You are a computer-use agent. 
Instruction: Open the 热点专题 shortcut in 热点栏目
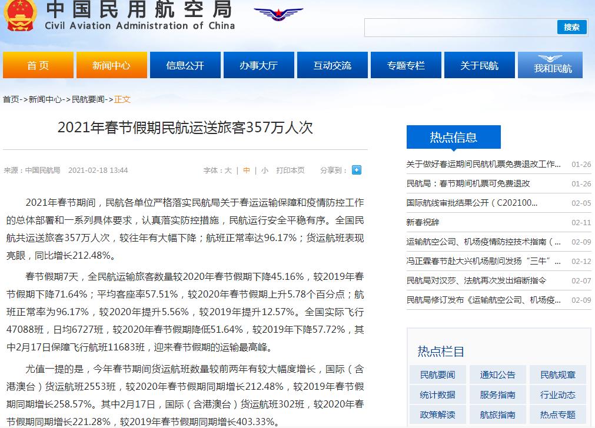click(x=557, y=414)
